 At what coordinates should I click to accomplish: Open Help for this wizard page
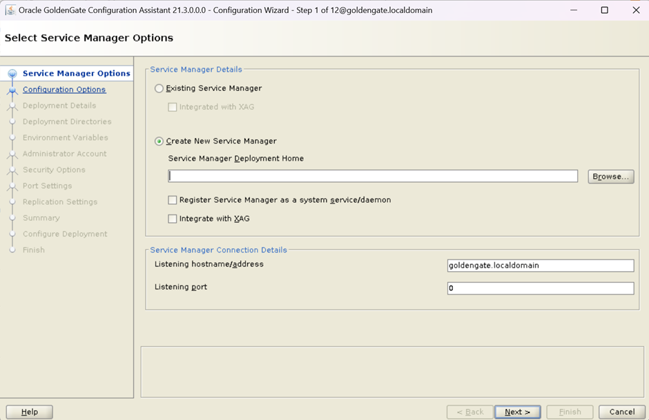(x=30, y=412)
